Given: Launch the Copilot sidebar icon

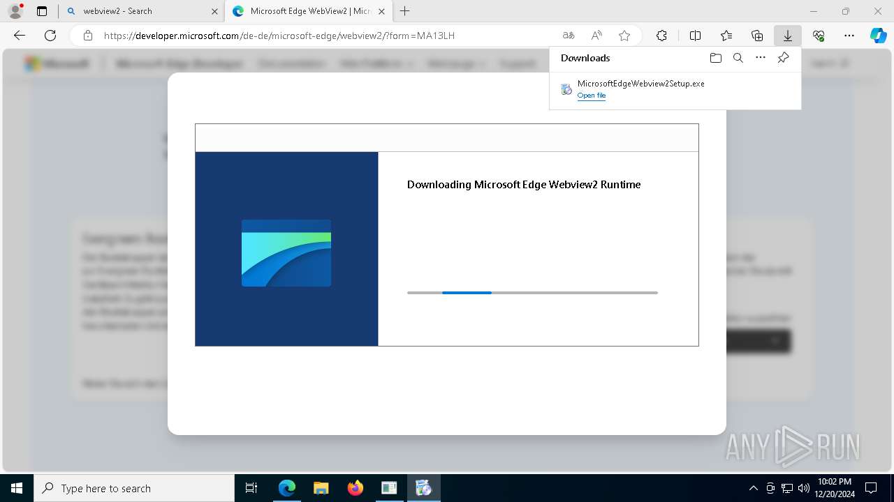Looking at the screenshot, I should click(879, 36).
